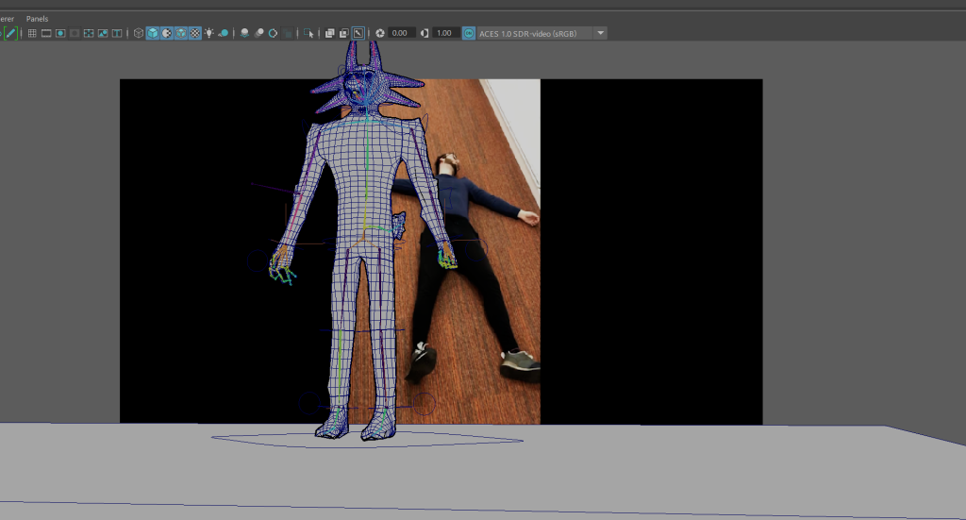Select the character's left hand rig joints
Image resolution: width=966 pixels, height=520 pixels.
pyautogui.click(x=448, y=258)
